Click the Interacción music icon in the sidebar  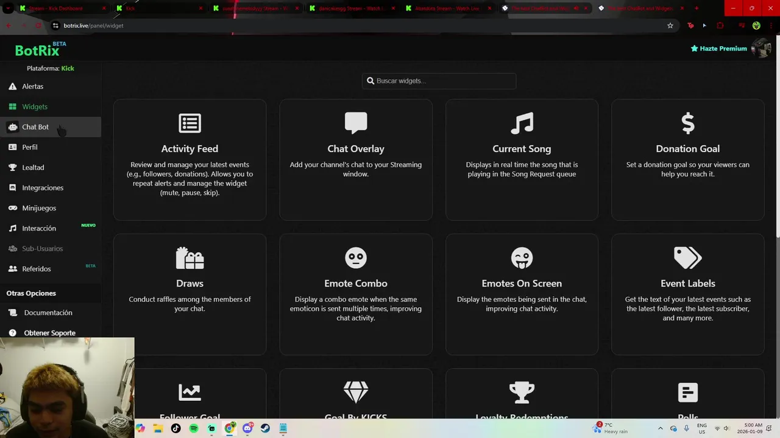pyautogui.click(x=13, y=228)
